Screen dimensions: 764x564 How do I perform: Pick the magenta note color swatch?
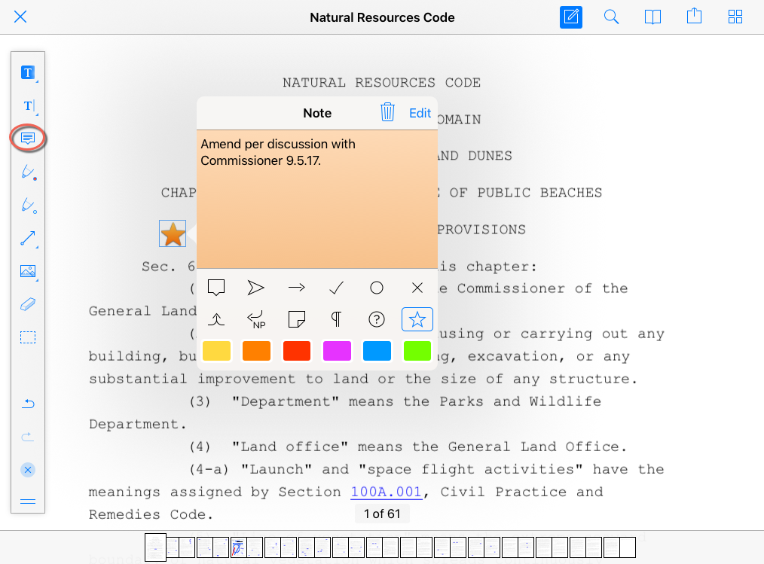337,351
